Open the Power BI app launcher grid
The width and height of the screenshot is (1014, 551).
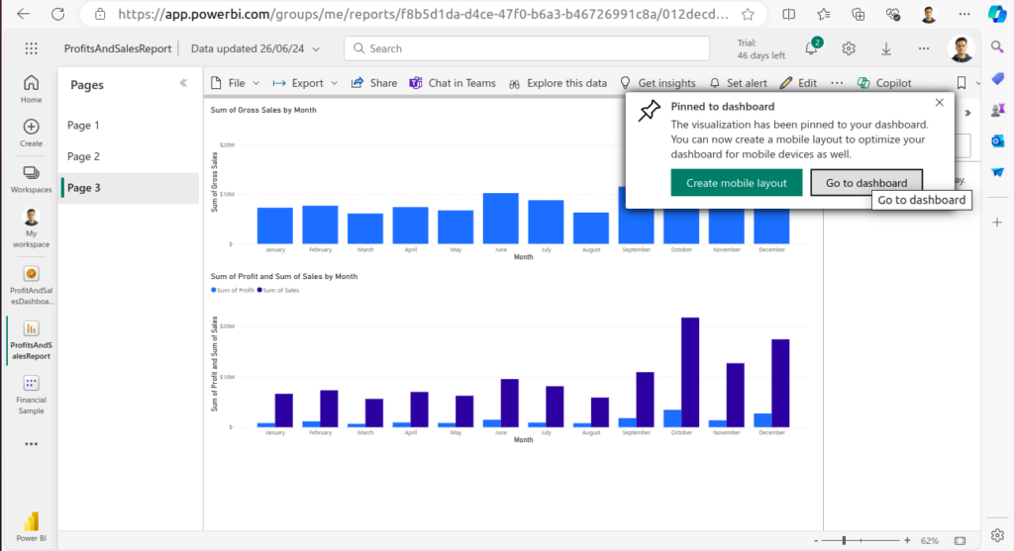(x=31, y=48)
